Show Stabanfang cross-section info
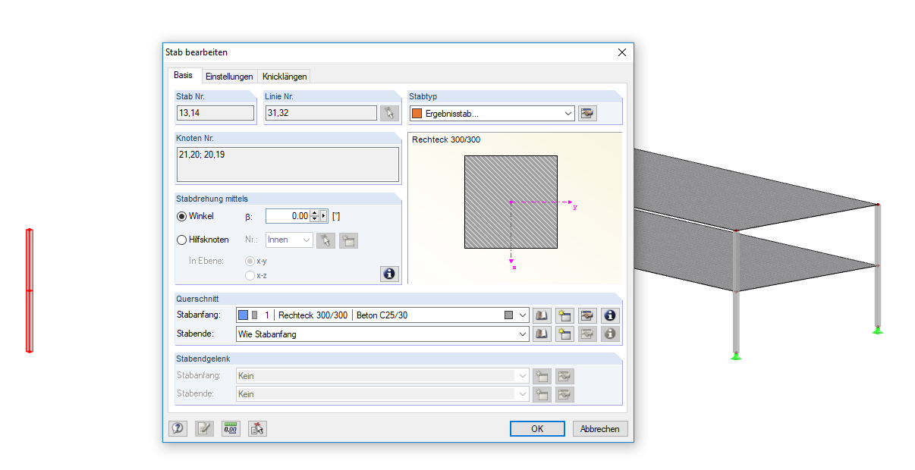Image resolution: width=915 pixels, height=470 pixels. (x=610, y=315)
